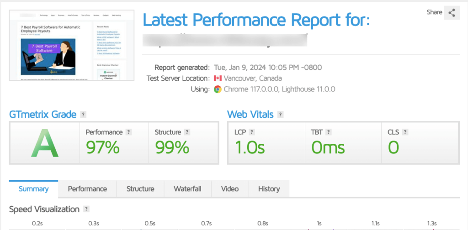Click the Share text label

pyautogui.click(x=434, y=12)
